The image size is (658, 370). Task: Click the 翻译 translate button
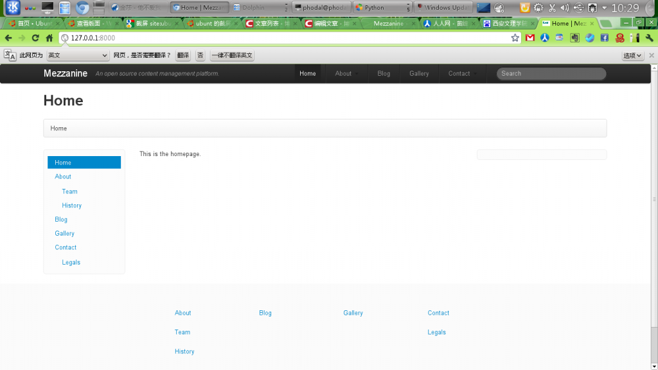pos(182,55)
